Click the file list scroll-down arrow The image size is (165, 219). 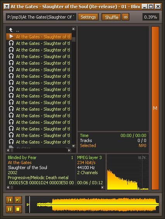(74, 146)
